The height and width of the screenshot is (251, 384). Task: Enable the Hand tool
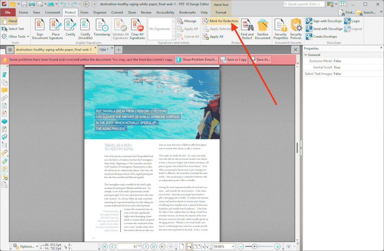pos(9,21)
